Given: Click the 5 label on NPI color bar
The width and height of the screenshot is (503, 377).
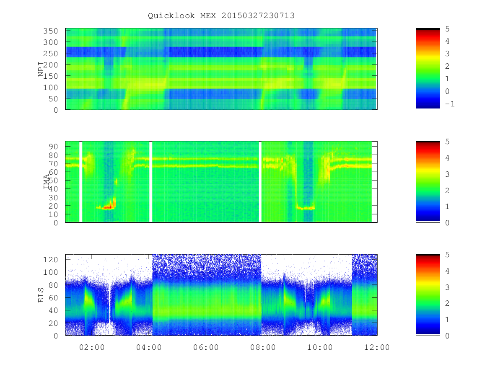Looking at the screenshot, I should pyautogui.click(x=447, y=28).
